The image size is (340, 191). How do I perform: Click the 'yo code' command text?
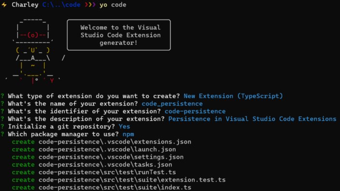click(113, 5)
